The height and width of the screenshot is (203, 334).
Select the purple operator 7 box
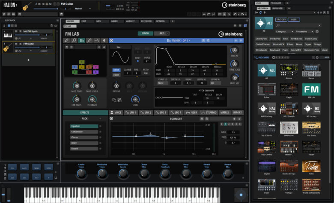(95, 67)
